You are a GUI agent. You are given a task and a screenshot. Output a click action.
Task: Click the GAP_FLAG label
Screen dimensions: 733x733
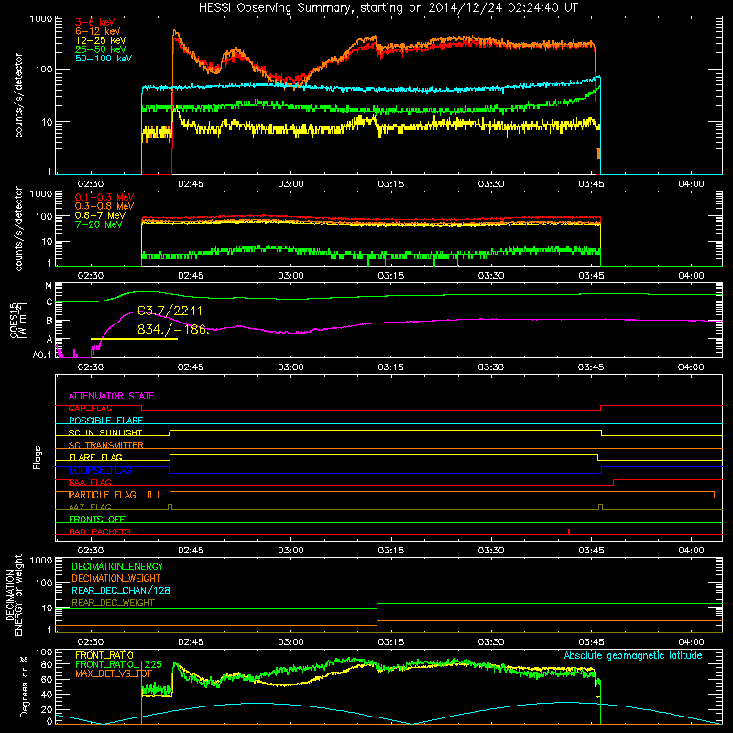(x=90, y=408)
